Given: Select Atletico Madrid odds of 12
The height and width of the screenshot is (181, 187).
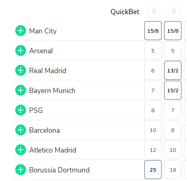Looking at the screenshot, I should click(153, 150).
